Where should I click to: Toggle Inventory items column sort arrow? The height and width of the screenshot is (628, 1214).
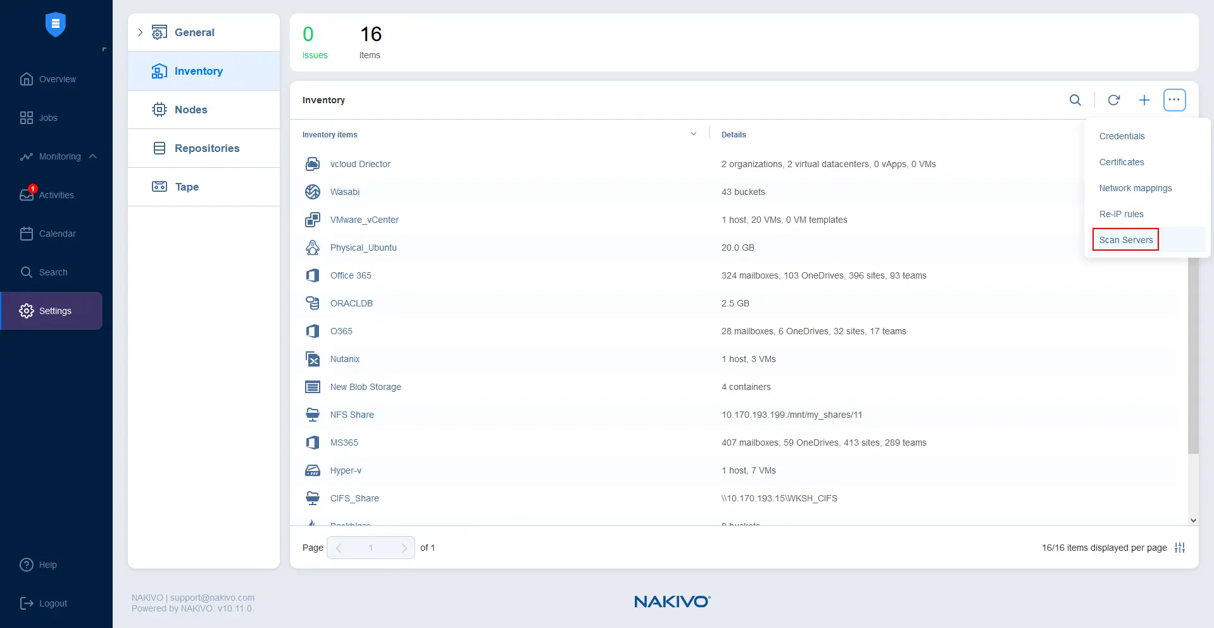pos(694,134)
